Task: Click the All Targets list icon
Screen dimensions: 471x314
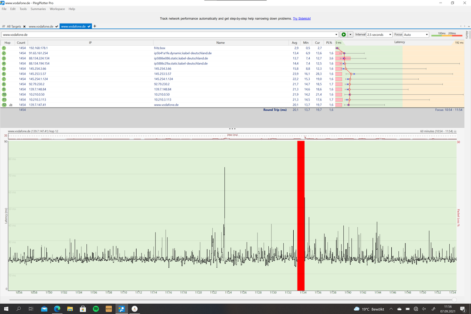Action: [x=3, y=26]
